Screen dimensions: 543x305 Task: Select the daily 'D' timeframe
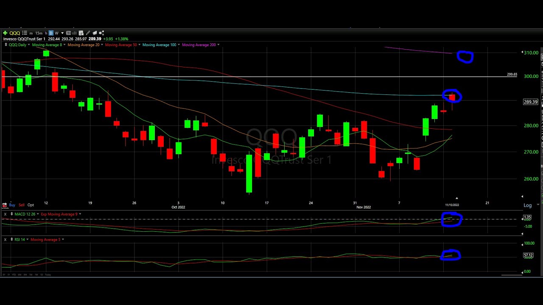tap(51, 33)
